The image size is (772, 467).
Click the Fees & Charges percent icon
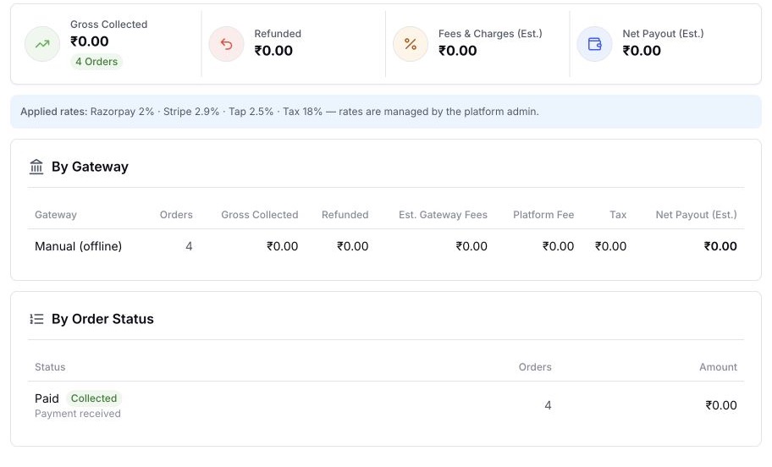(411, 44)
